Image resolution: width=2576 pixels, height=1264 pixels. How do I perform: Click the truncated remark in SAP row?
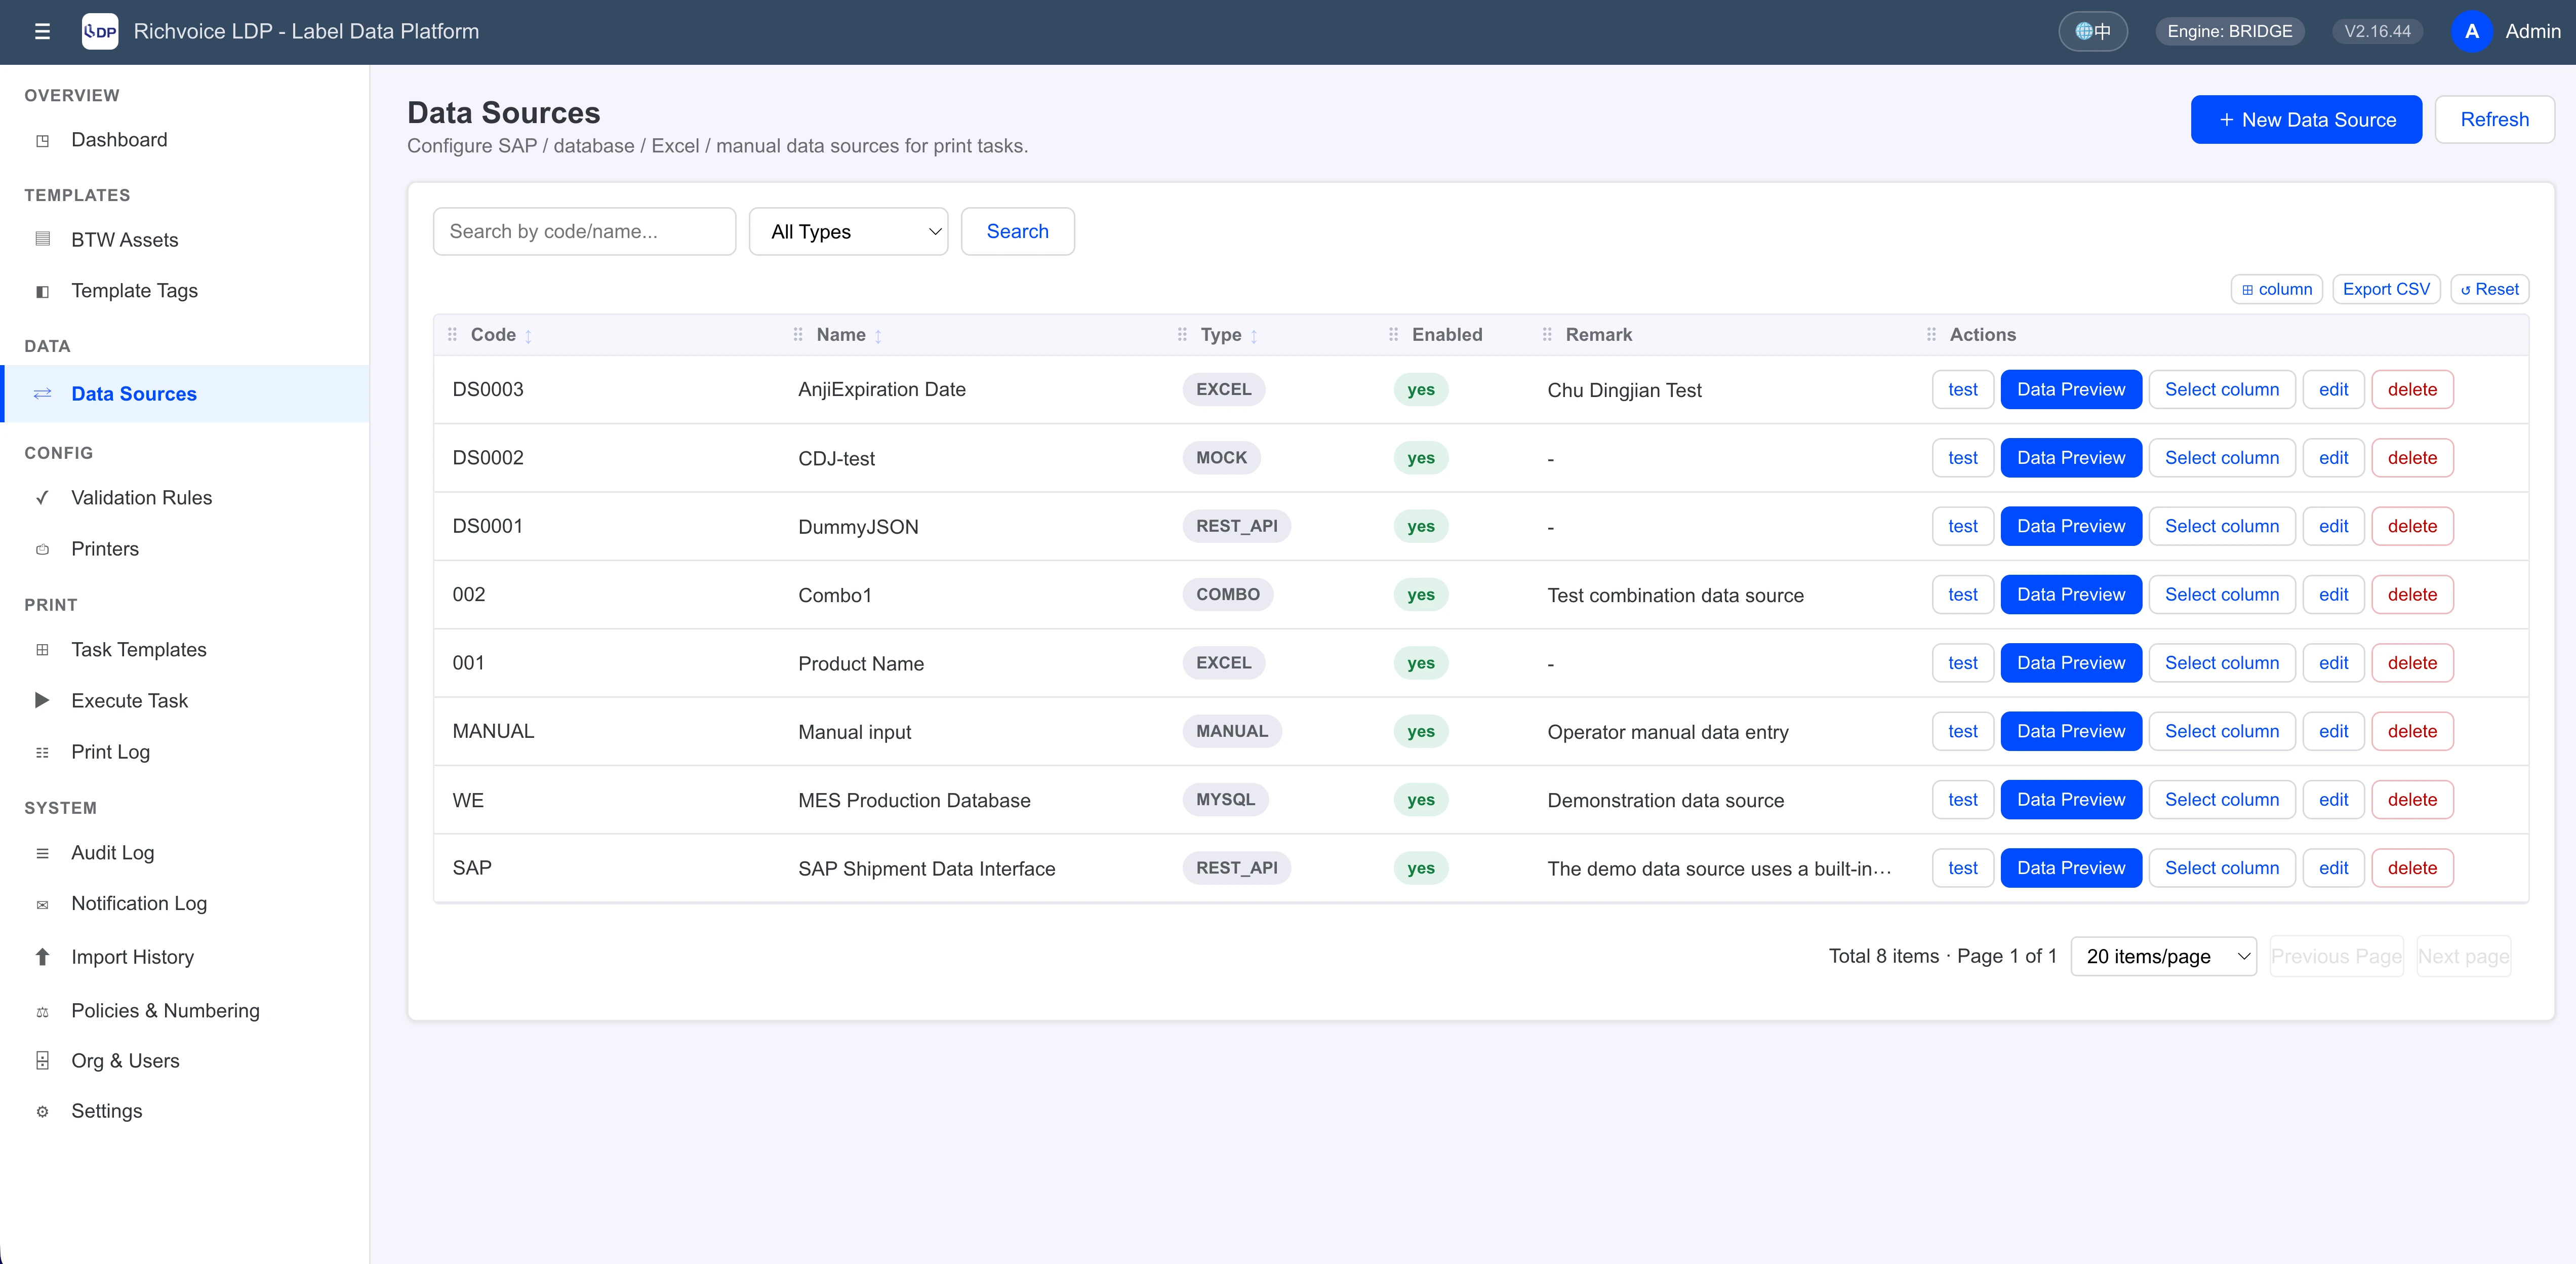pos(1719,869)
